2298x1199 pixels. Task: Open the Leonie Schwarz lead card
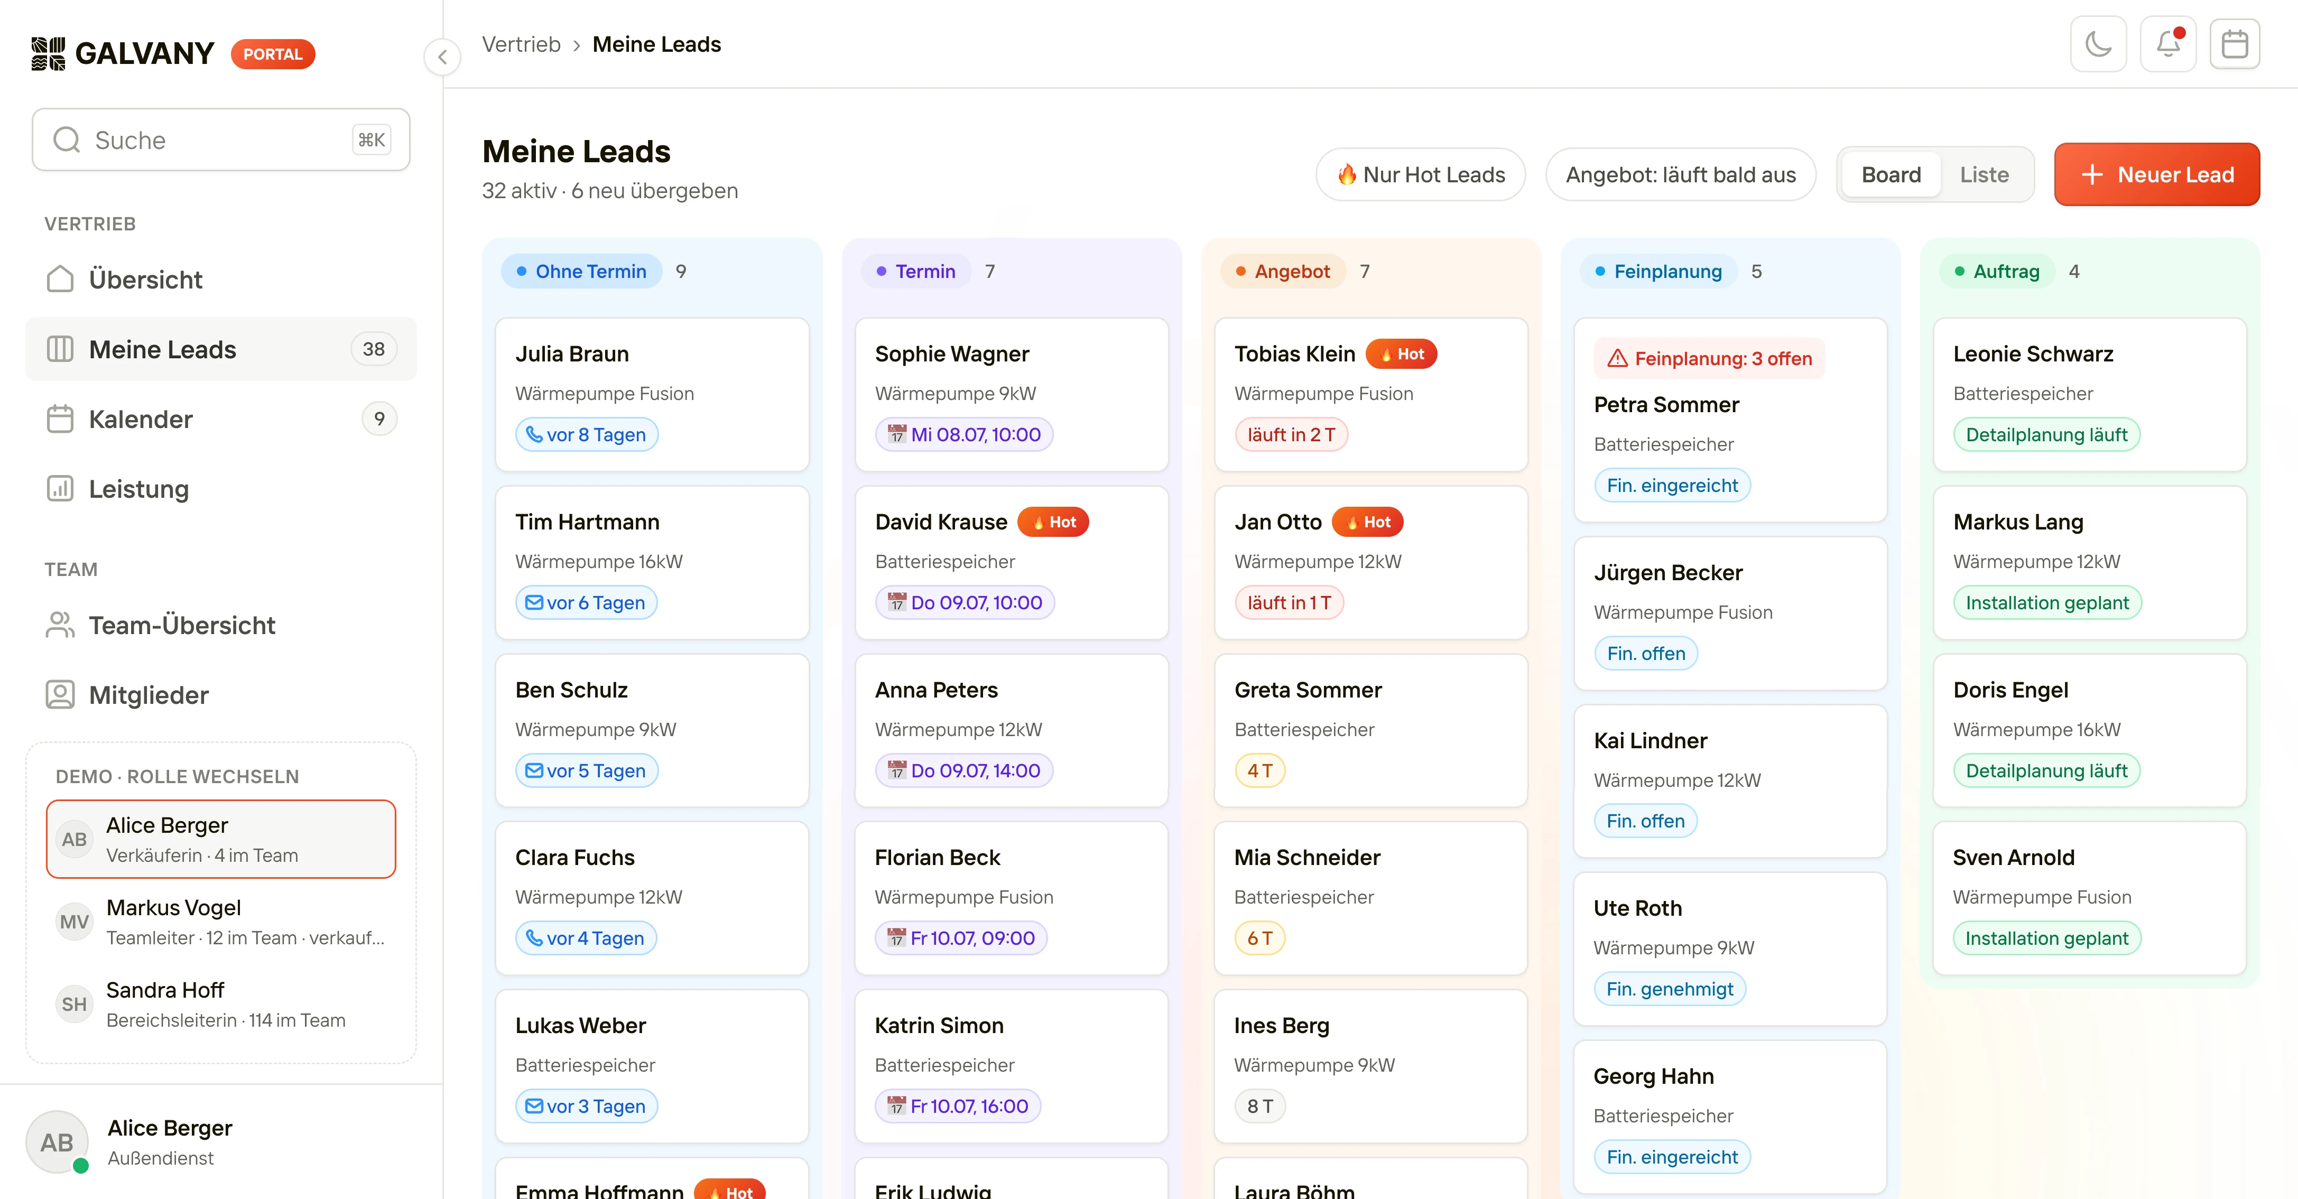pos(2089,394)
